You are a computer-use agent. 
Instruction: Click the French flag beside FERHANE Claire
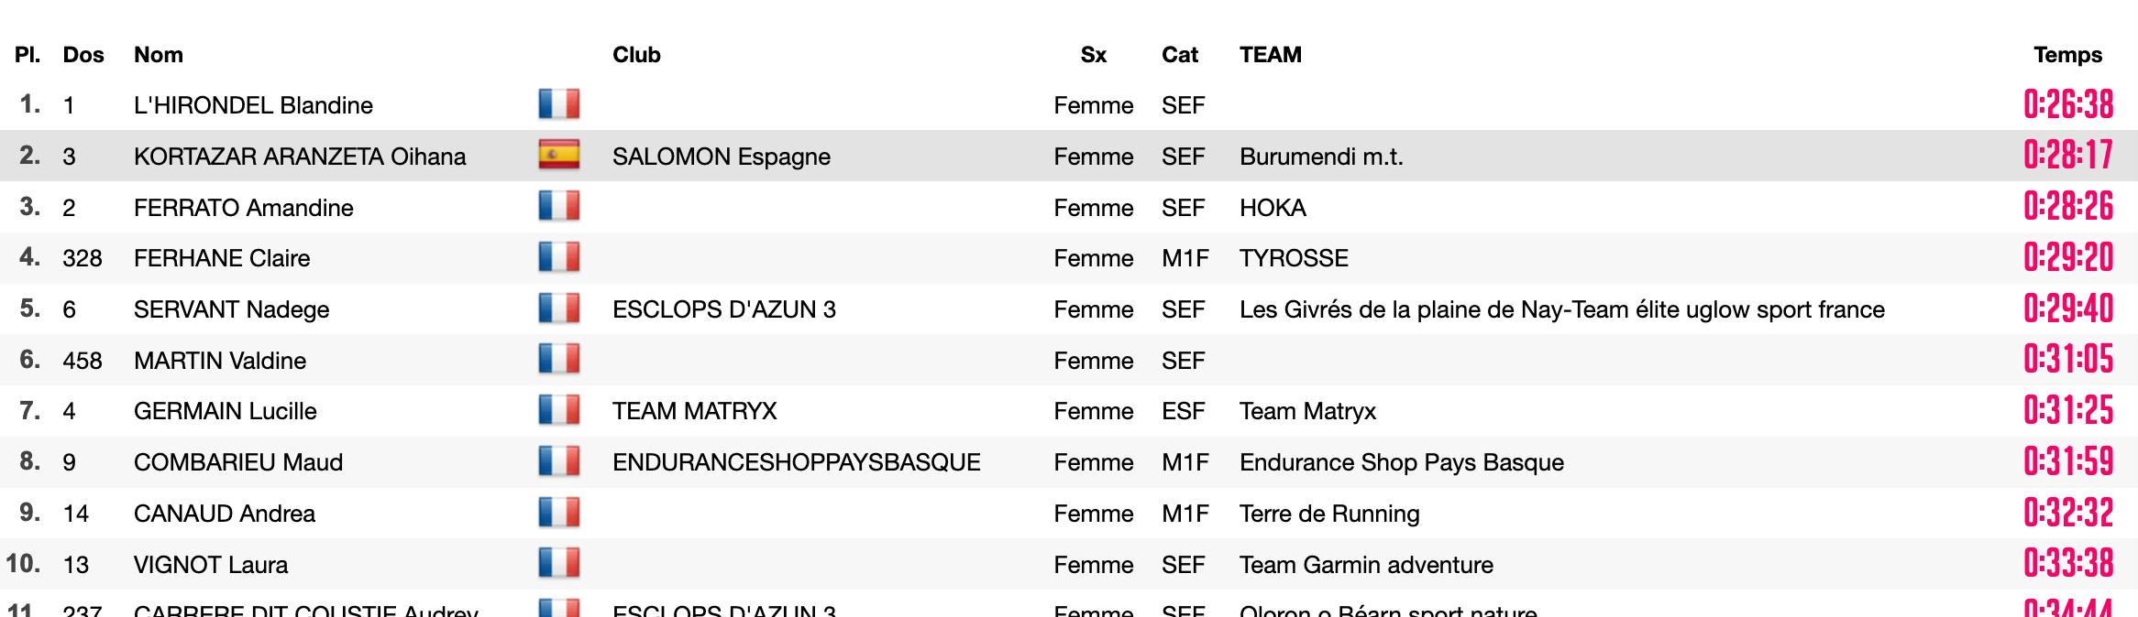tap(559, 257)
